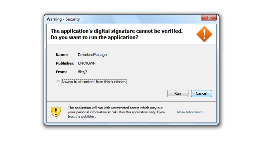Screen dimensions: 278x145
Task: Click the From: label
Action: tap(61, 72)
